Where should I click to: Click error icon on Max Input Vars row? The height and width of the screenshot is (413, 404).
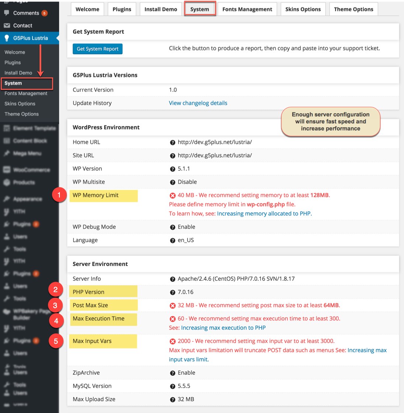[x=172, y=341]
